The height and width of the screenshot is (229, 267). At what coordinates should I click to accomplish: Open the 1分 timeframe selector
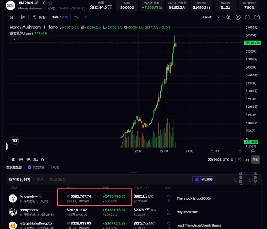coord(11,17)
